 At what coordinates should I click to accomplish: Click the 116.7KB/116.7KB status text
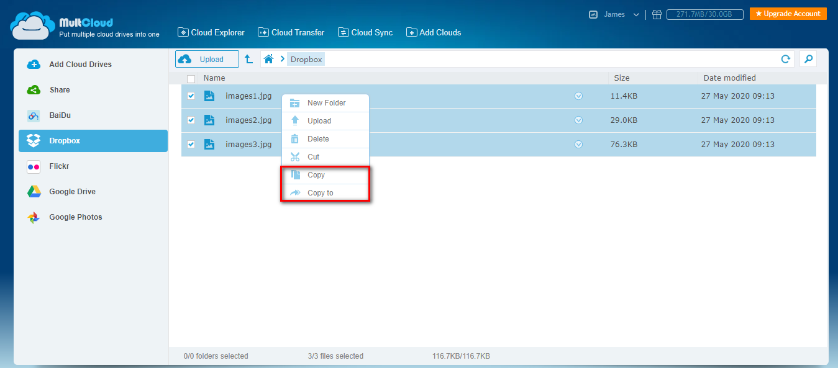tap(461, 356)
